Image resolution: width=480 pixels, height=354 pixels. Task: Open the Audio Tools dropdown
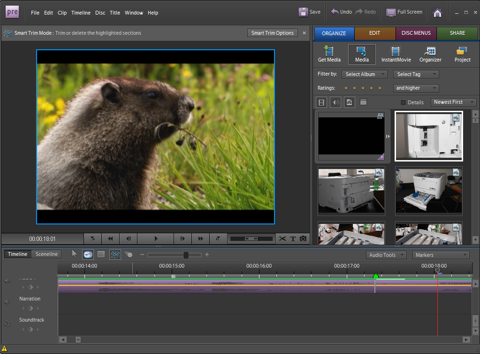coord(386,255)
